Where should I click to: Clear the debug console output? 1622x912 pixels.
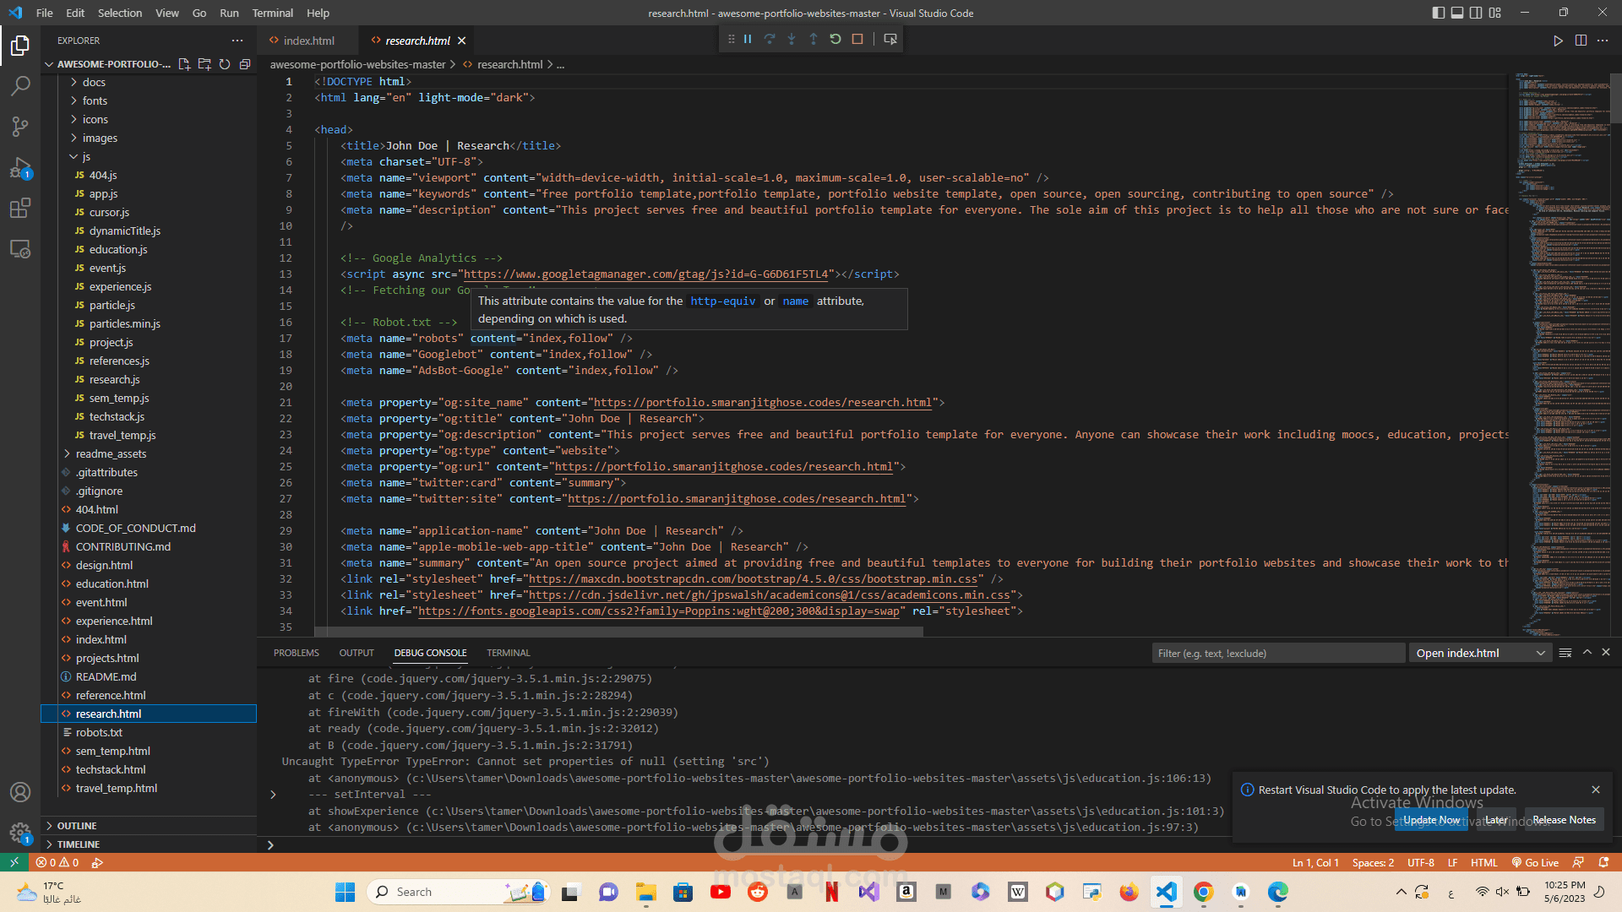pyautogui.click(x=1565, y=653)
